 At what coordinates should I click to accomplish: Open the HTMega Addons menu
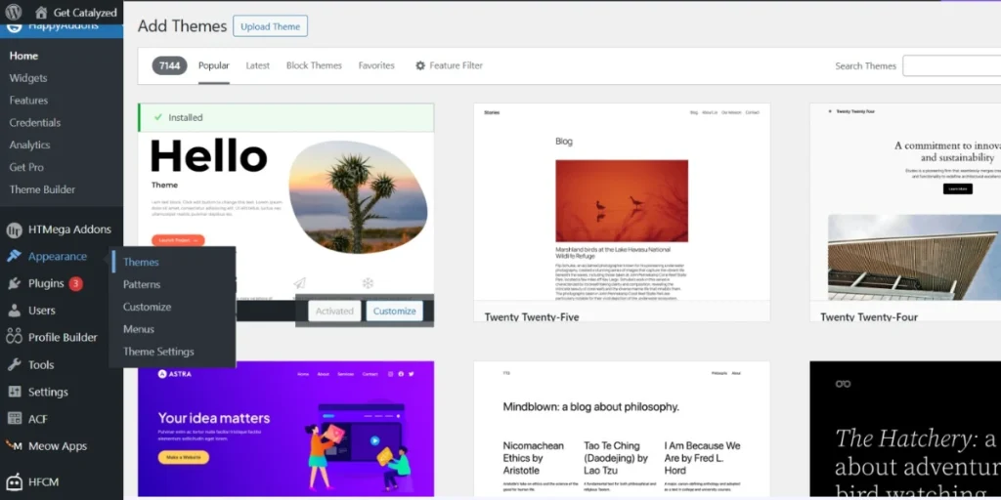(69, 229)
